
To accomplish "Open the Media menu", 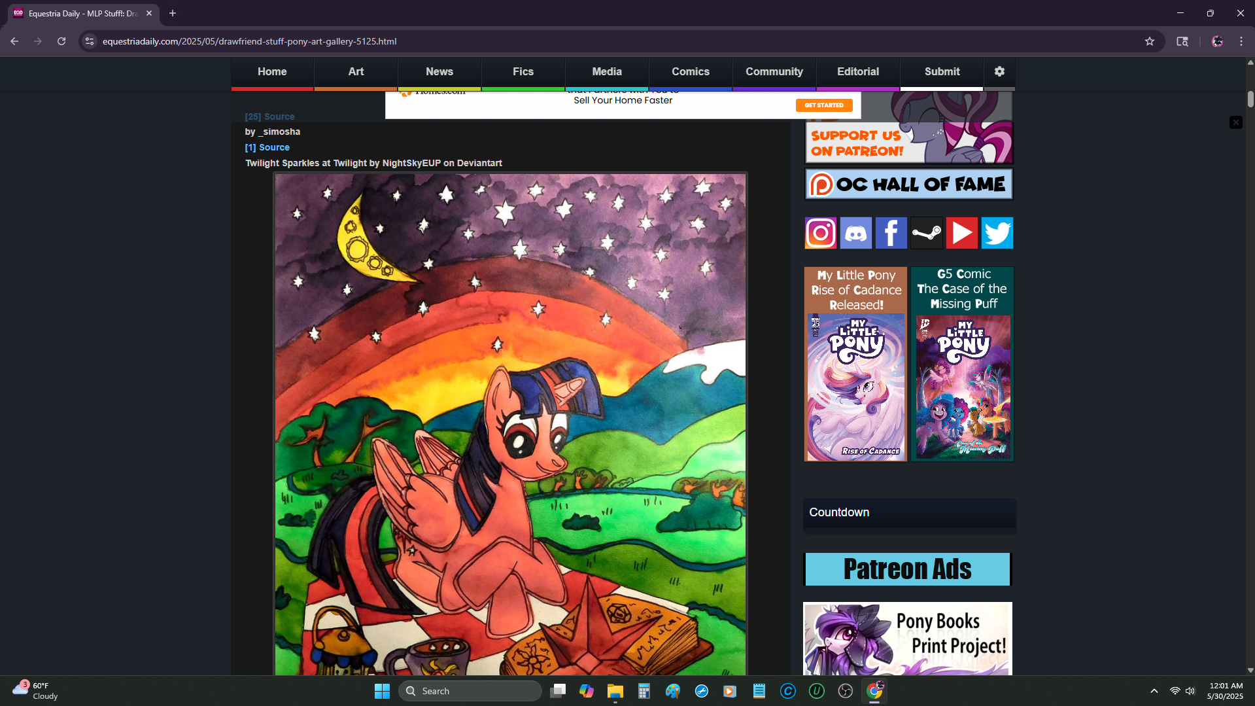I will tap(607, 72).
